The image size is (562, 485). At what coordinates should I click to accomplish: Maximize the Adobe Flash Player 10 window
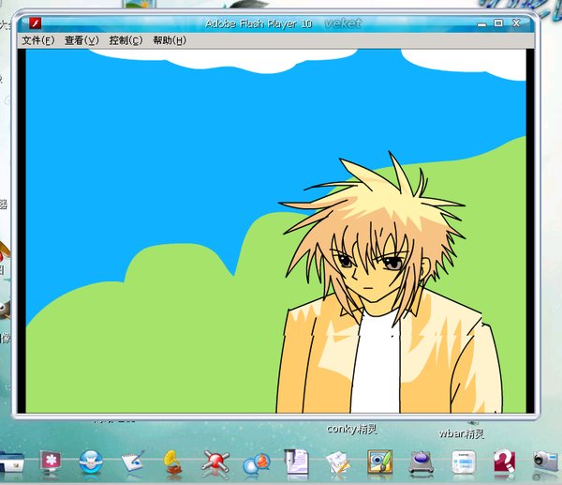click(x=498, y=23)
